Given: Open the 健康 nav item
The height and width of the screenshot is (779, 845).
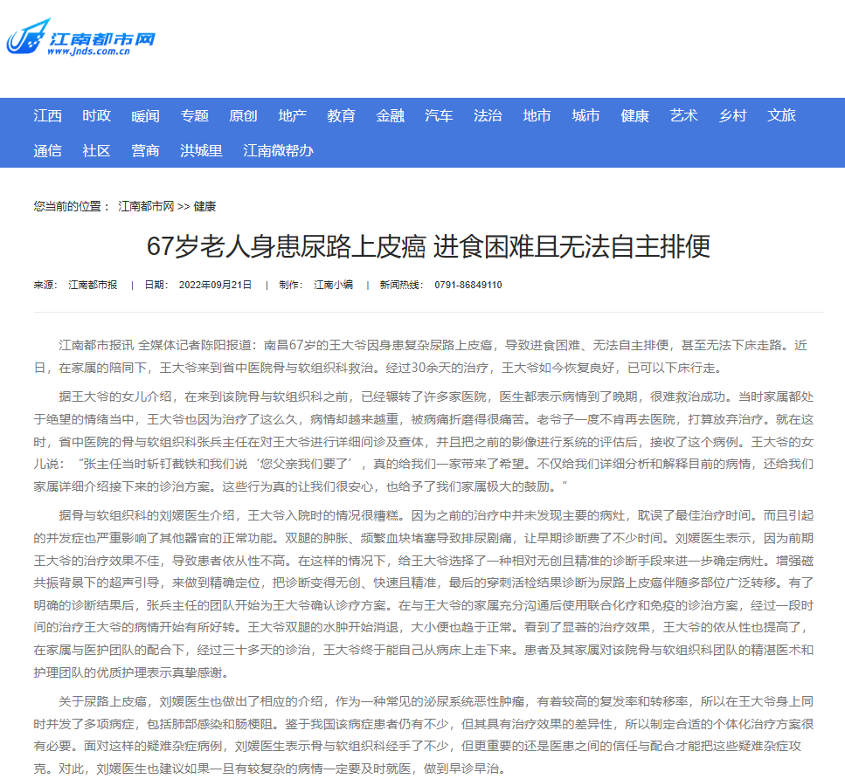Looking at the screenshot, I should click(x=635, y=116).
